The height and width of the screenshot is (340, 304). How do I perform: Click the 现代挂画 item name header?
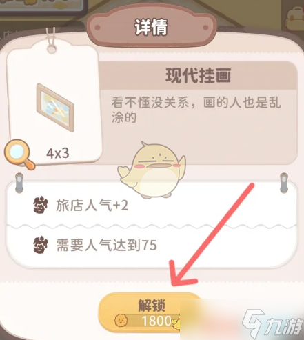198,75
